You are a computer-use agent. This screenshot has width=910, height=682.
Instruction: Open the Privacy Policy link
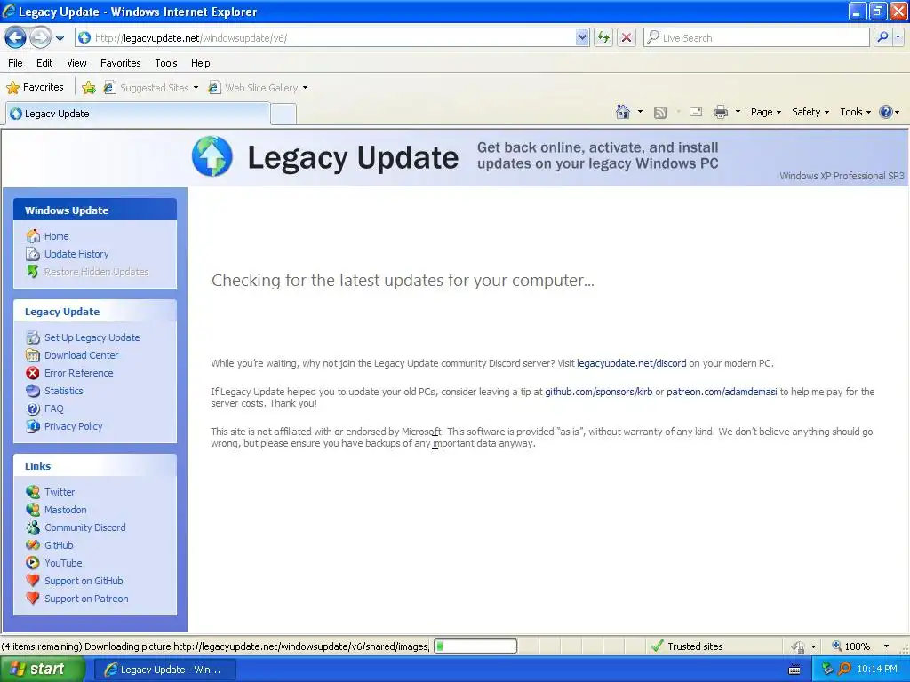pyautogui.click(x=73, y=426)
